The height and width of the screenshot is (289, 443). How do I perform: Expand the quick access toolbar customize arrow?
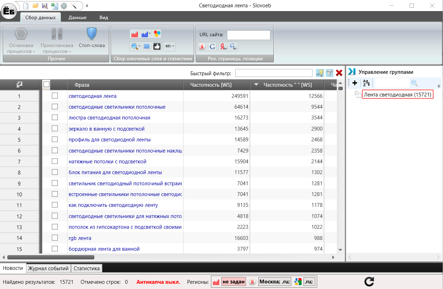(87, 6)
